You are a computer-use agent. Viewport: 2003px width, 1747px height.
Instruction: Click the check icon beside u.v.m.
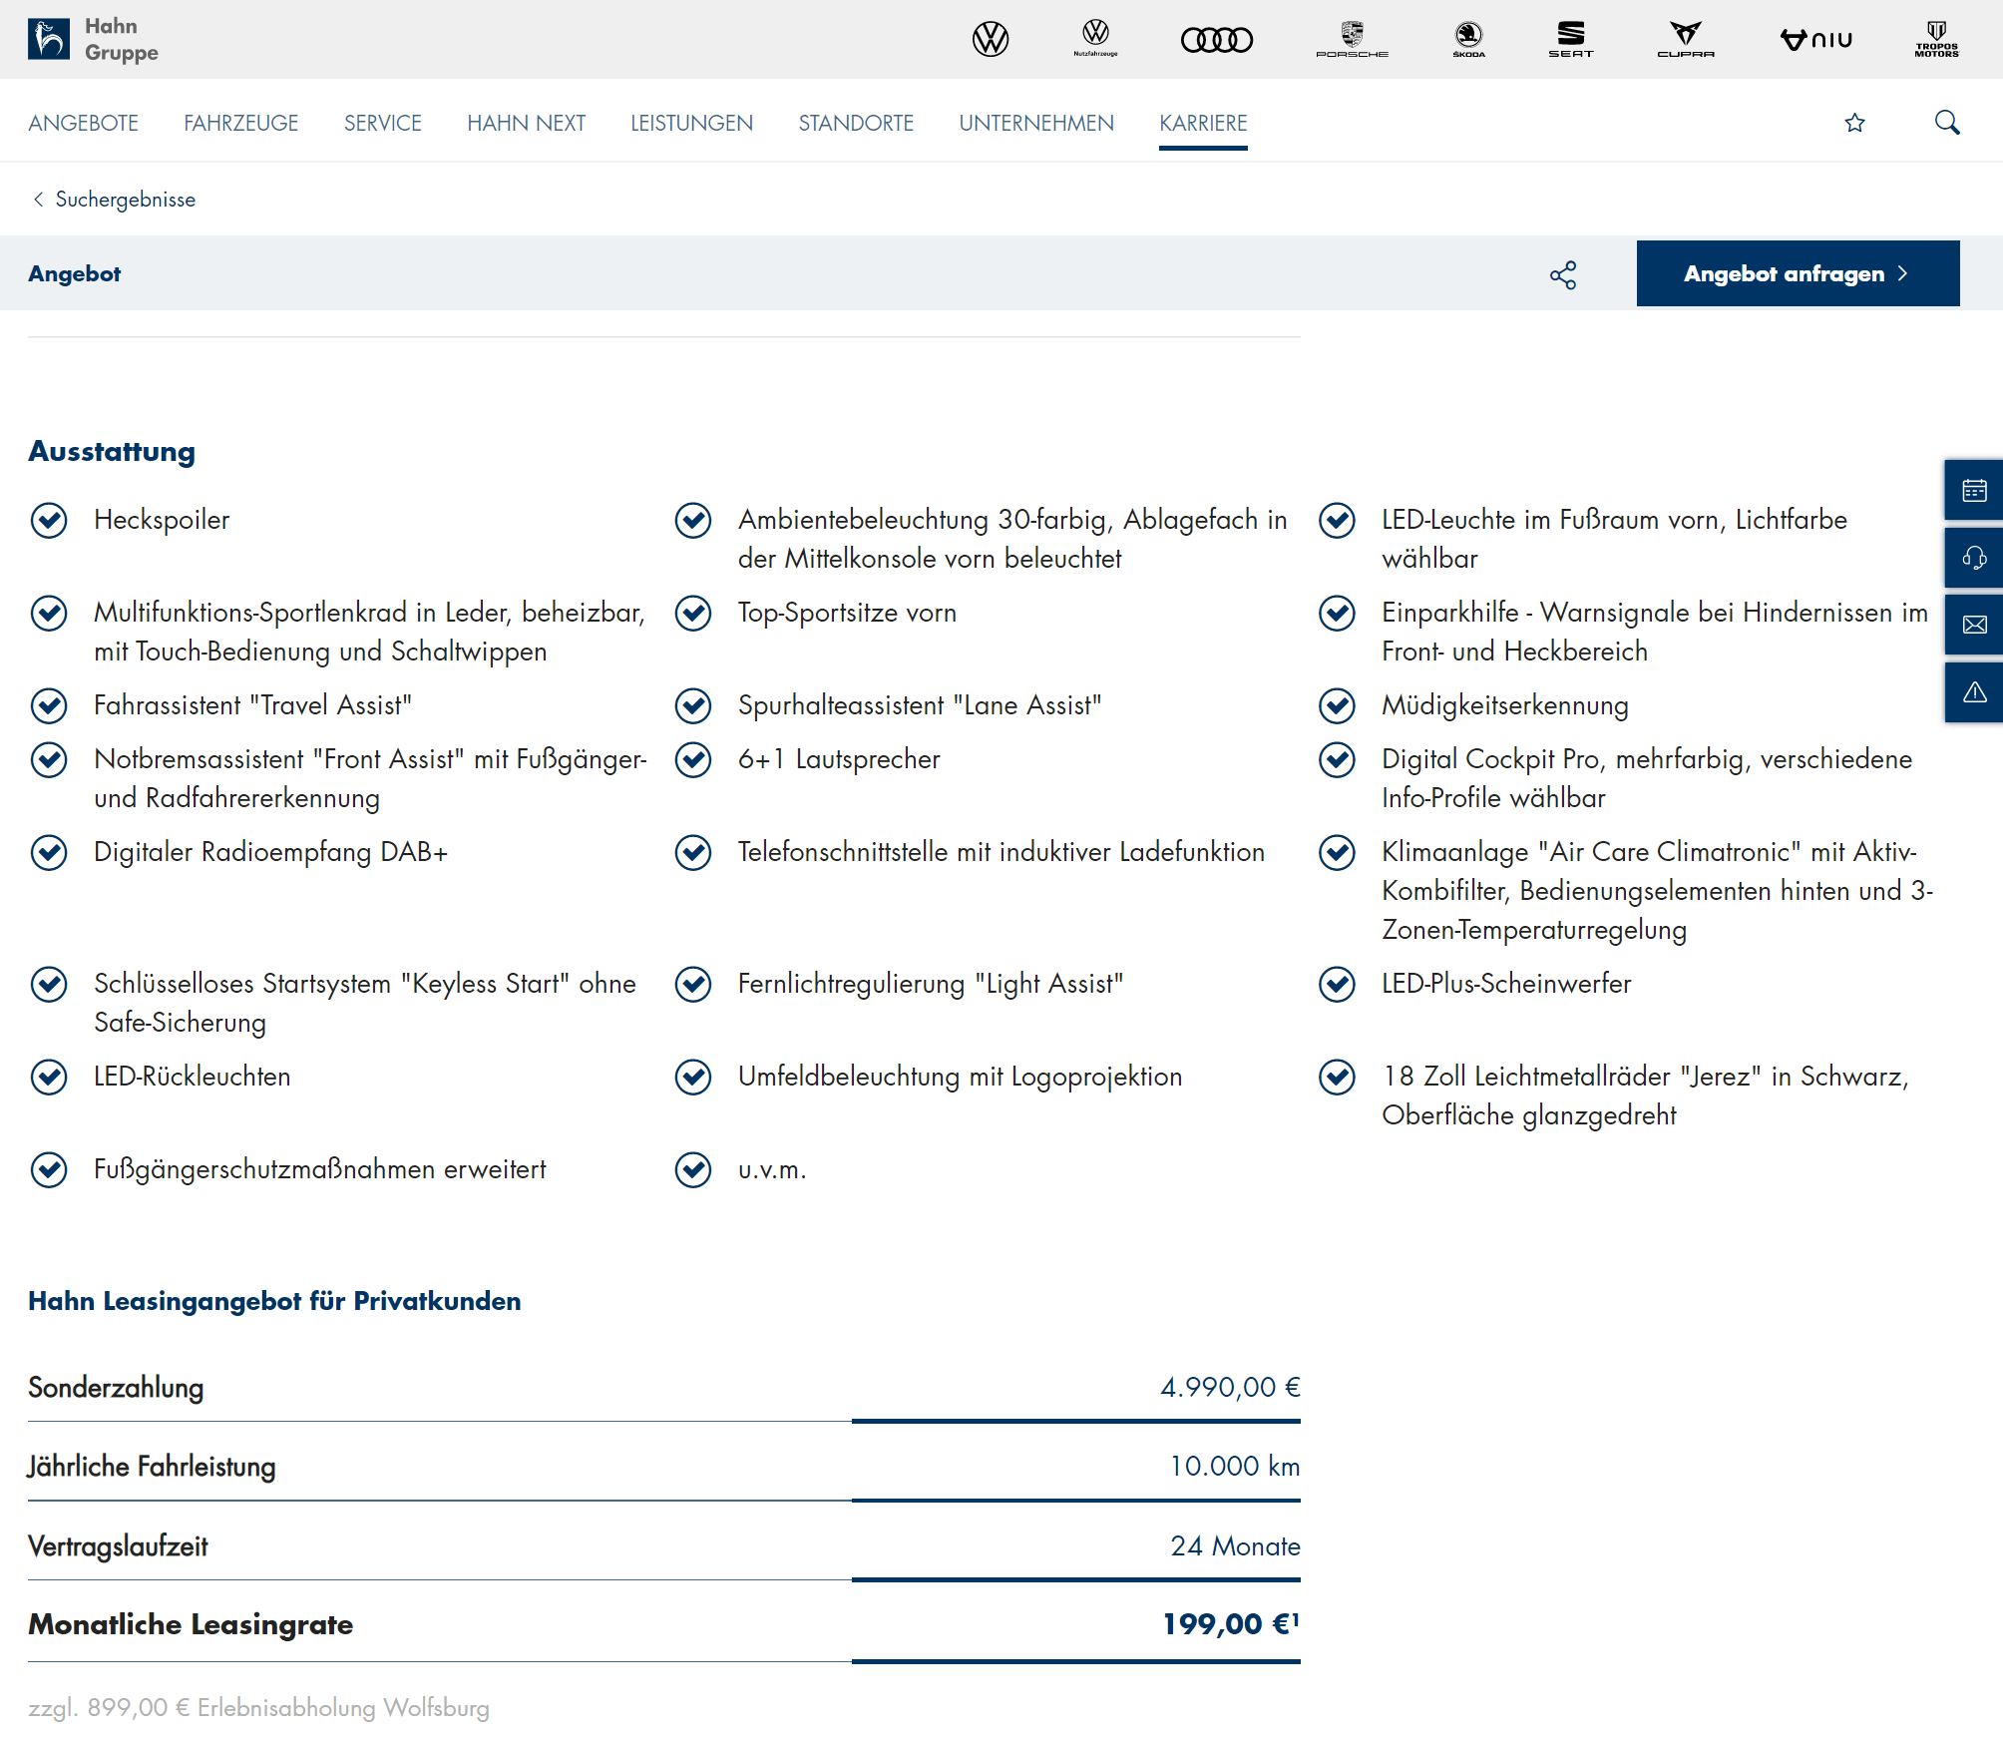pyautogui.click(x=693, y=1169)
